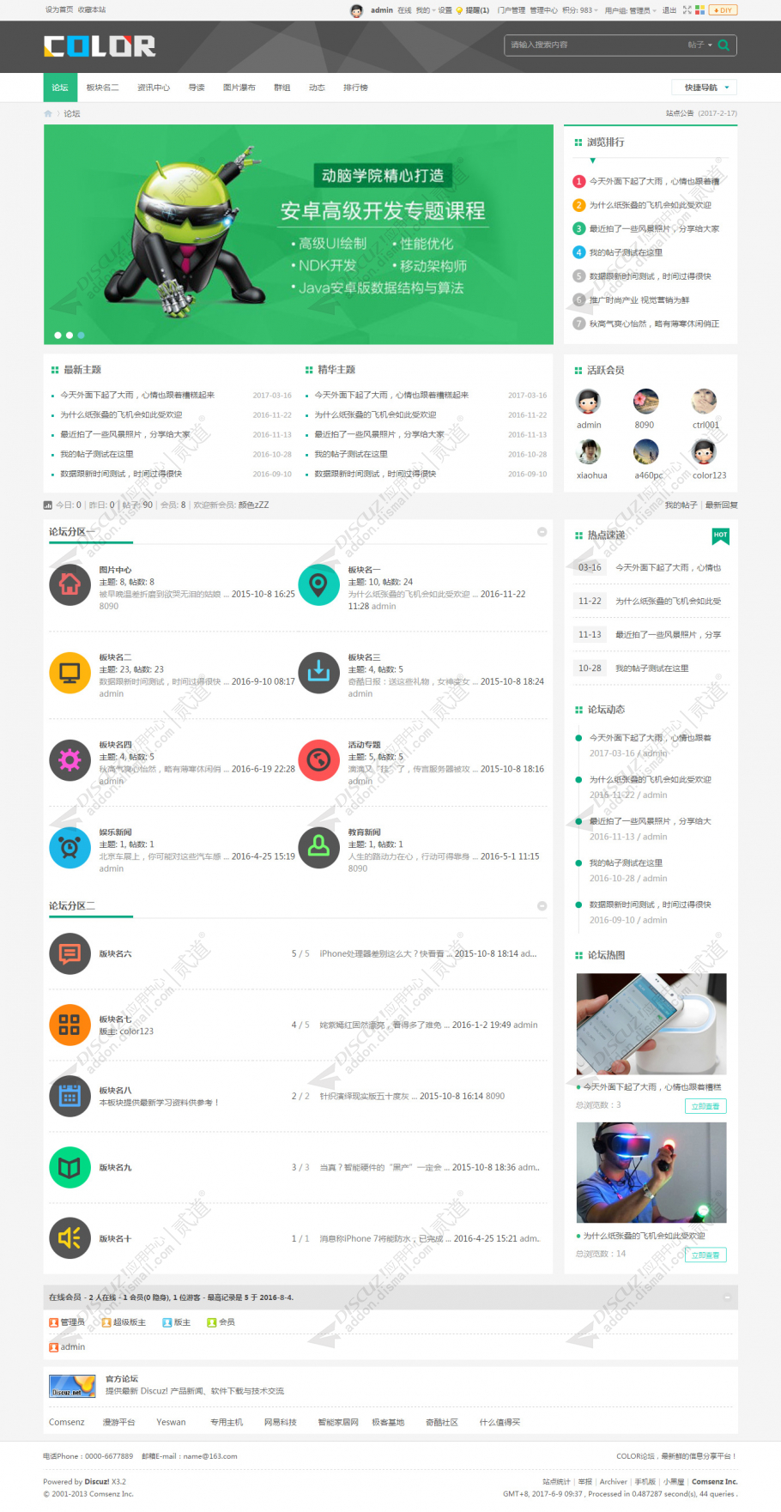
Task: Open the 群组 nav tab
Action: tap(282, 88)
